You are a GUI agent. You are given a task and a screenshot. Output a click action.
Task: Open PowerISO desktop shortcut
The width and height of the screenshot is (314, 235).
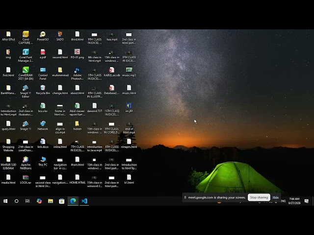coord(43,36)
